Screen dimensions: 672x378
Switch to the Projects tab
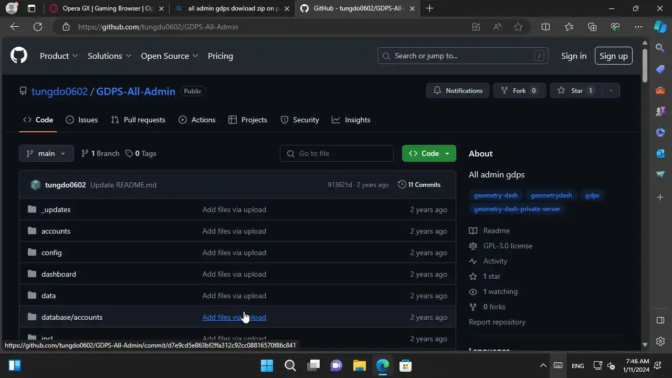(x=248, y=120)
